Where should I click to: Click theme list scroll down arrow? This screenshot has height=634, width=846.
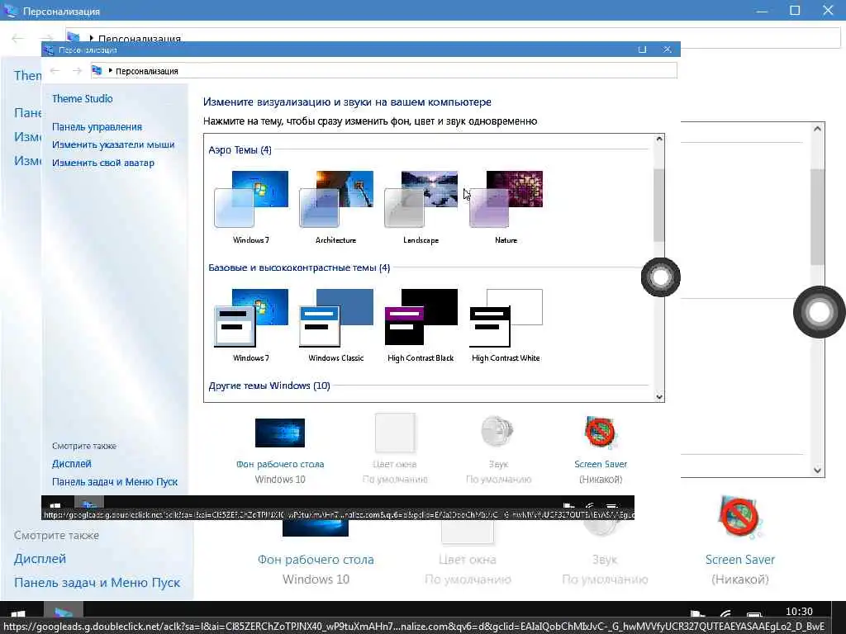coord(658,397)
